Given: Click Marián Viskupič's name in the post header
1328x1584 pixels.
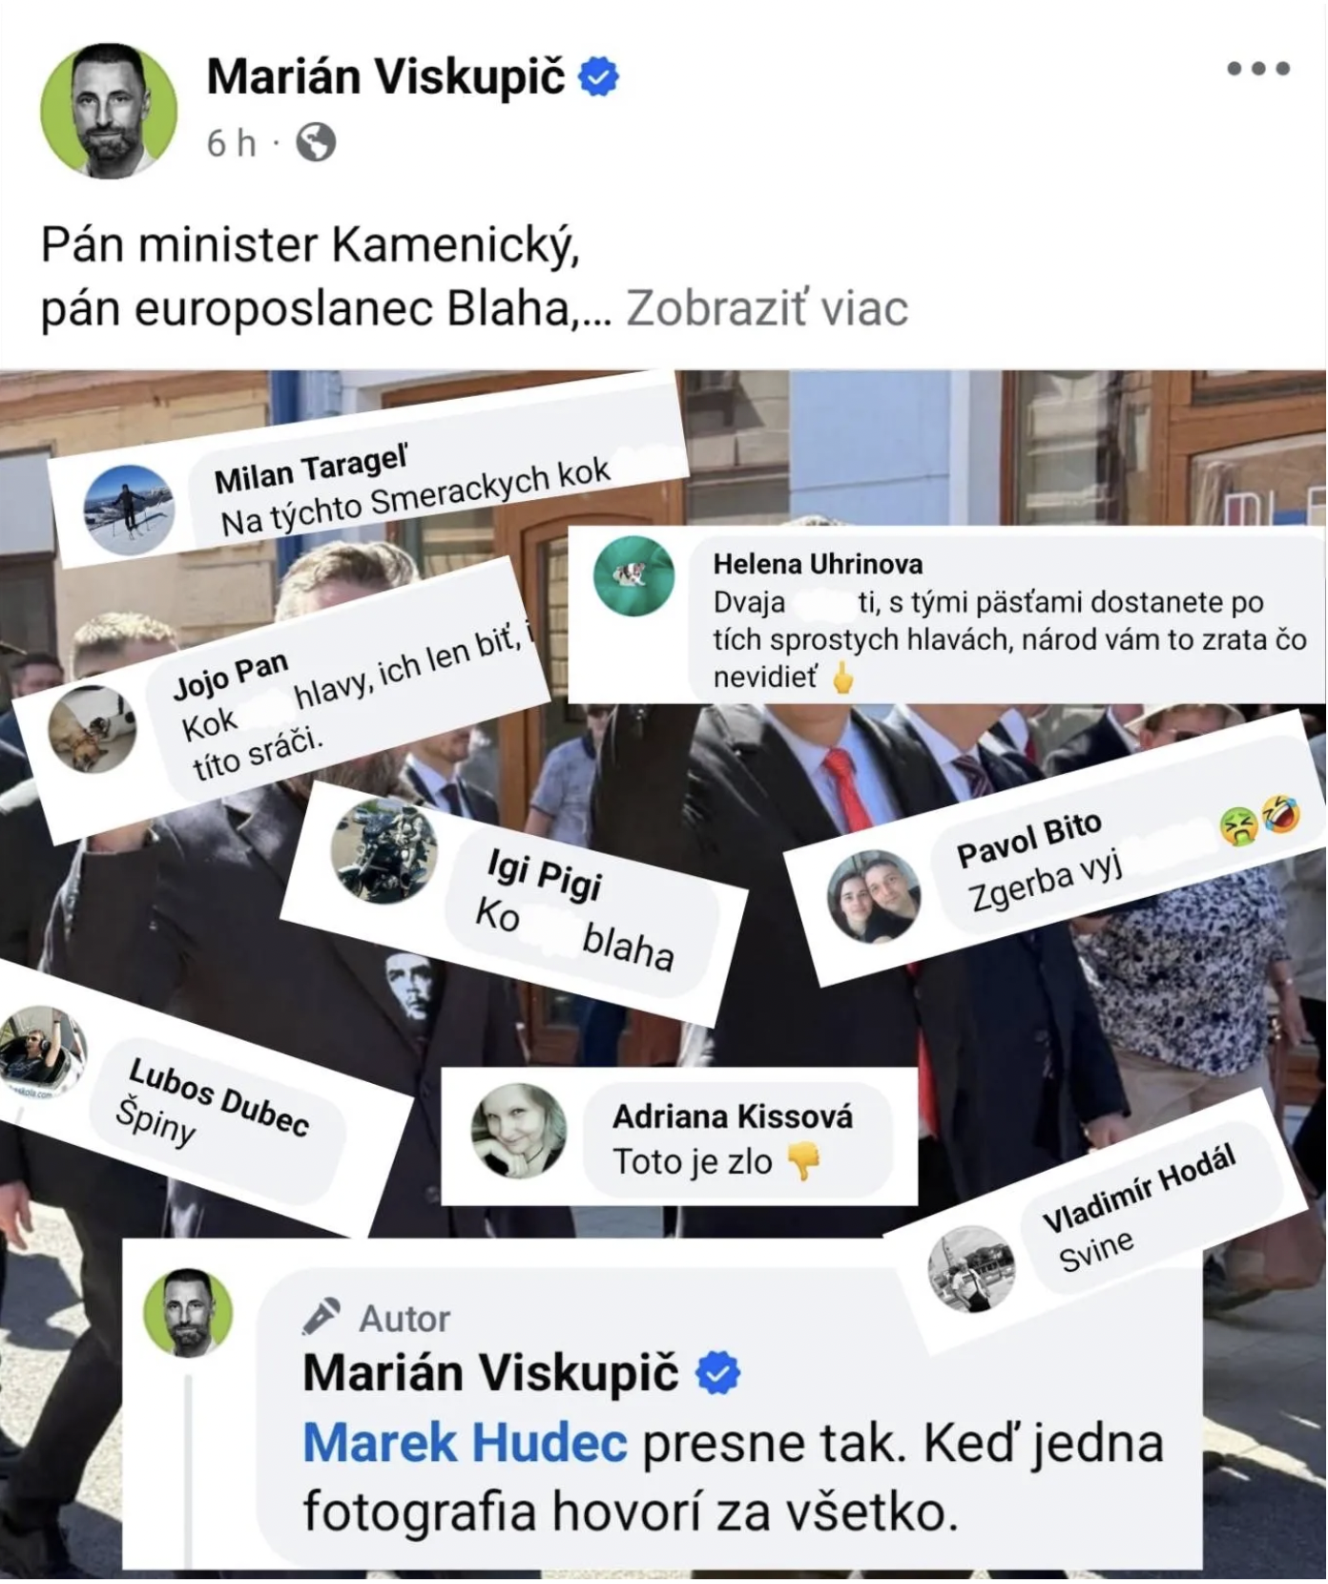Looking at the screenshot, I should (x=386, y=77).
